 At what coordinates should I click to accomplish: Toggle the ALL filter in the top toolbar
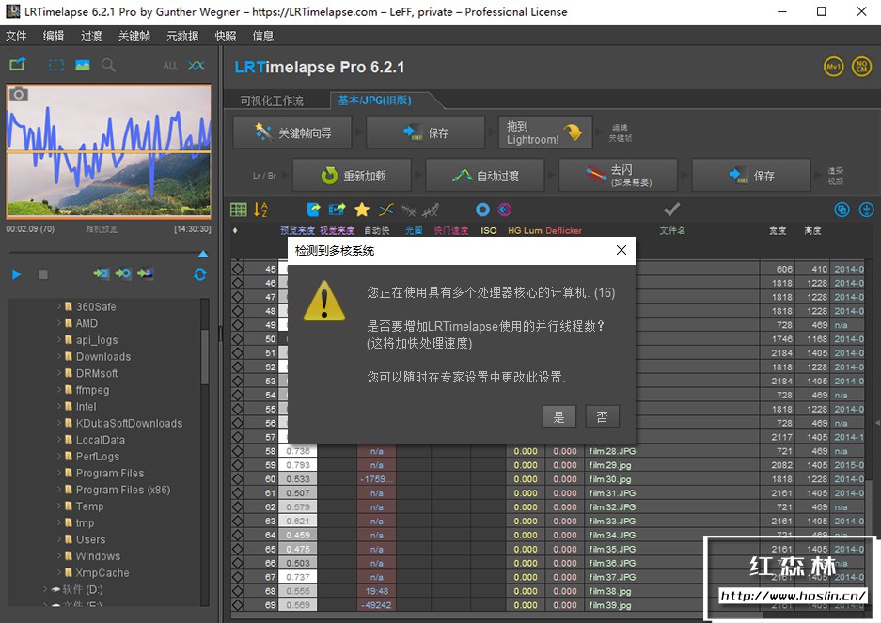(x=170, y=66)
